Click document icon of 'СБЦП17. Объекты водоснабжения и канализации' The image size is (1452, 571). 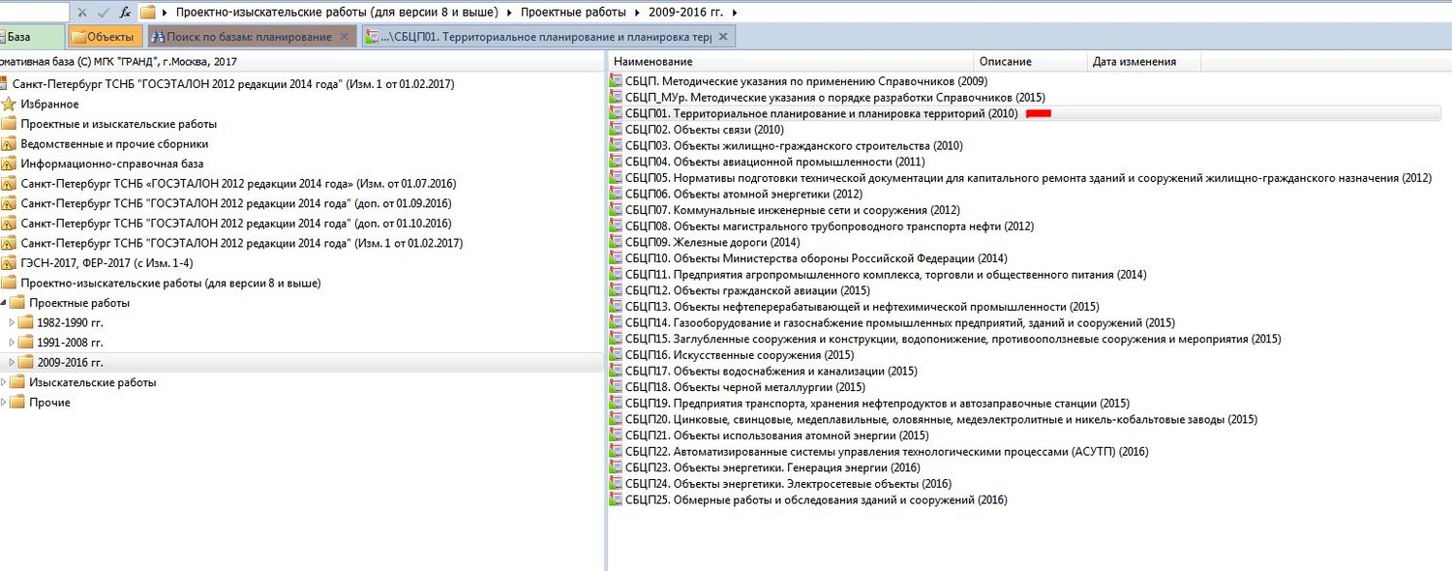tap(616, 372)
